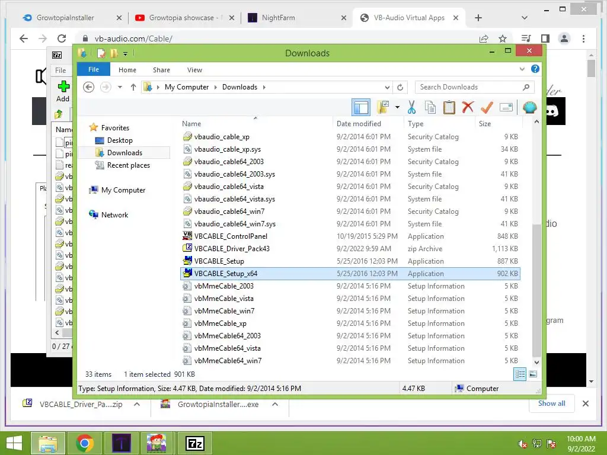Open the Home ribbon tab
607x455 pixels.
[x=127, y=70]
